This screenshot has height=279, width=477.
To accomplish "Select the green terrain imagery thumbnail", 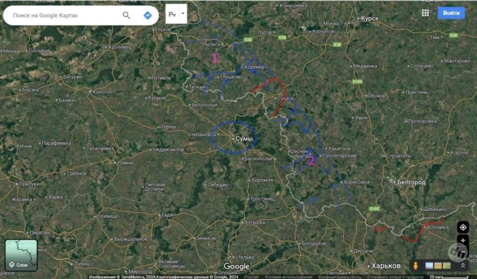I will pos(446,266).
